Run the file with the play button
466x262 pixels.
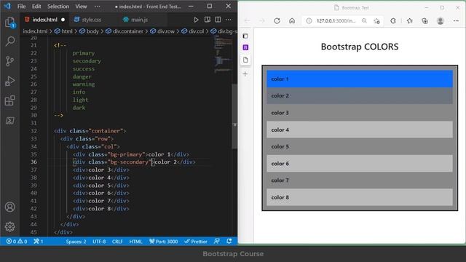coord(196,20)
